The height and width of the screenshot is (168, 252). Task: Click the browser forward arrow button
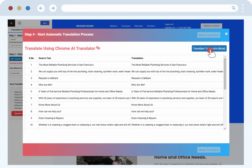point(53,8)
